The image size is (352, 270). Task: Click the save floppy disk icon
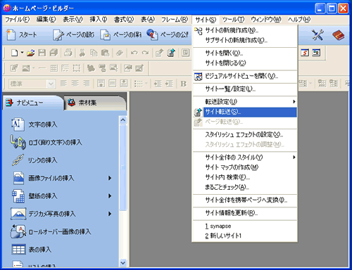pyautogui.click(x=42, y=53)
